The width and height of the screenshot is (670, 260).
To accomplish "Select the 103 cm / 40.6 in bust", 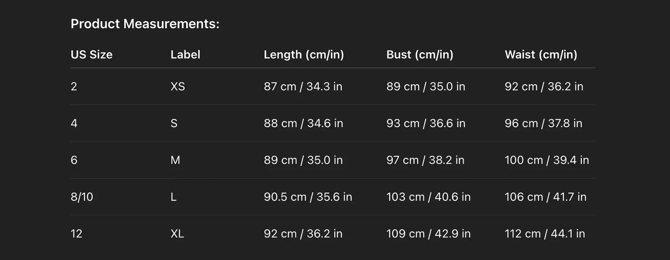I will point(428,197).
